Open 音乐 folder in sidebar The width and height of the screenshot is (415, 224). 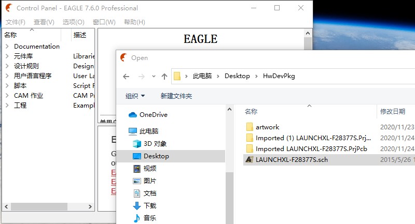click(145, 218)
